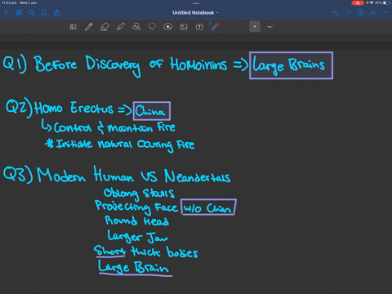Open the Untitled Notebook title dropdown

click(x=195, y=13)
